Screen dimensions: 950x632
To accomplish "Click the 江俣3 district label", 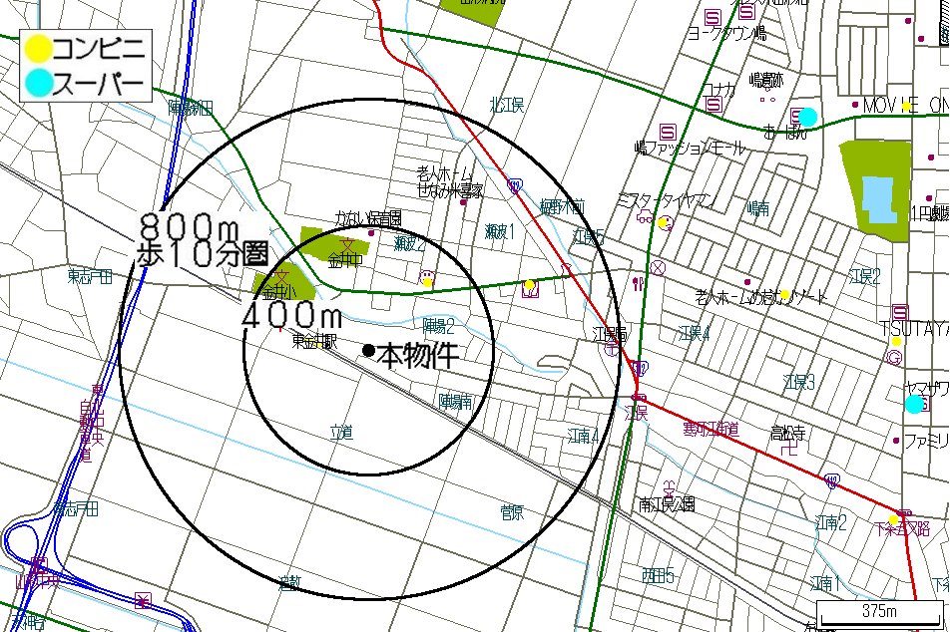I will coord(799,382).
